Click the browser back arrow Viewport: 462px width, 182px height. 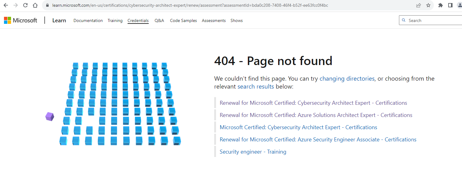pos(6,5)
